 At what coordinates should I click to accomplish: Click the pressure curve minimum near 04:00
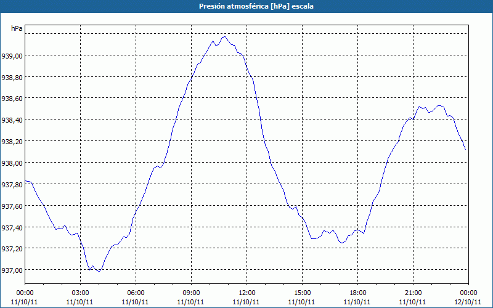click(99, 272)
